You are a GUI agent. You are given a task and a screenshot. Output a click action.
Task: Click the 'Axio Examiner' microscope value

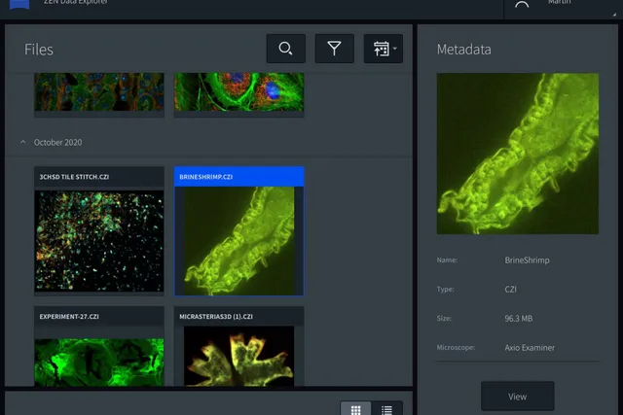530,348
